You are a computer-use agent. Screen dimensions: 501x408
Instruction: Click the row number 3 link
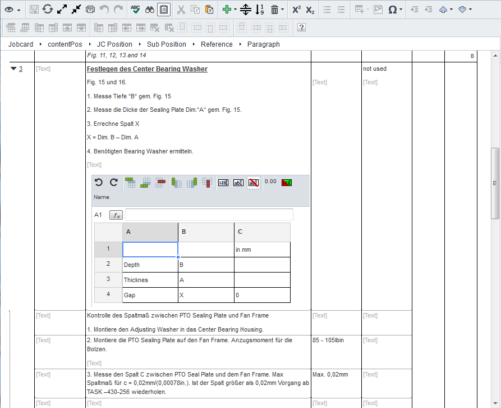click(x=21, y=69)
